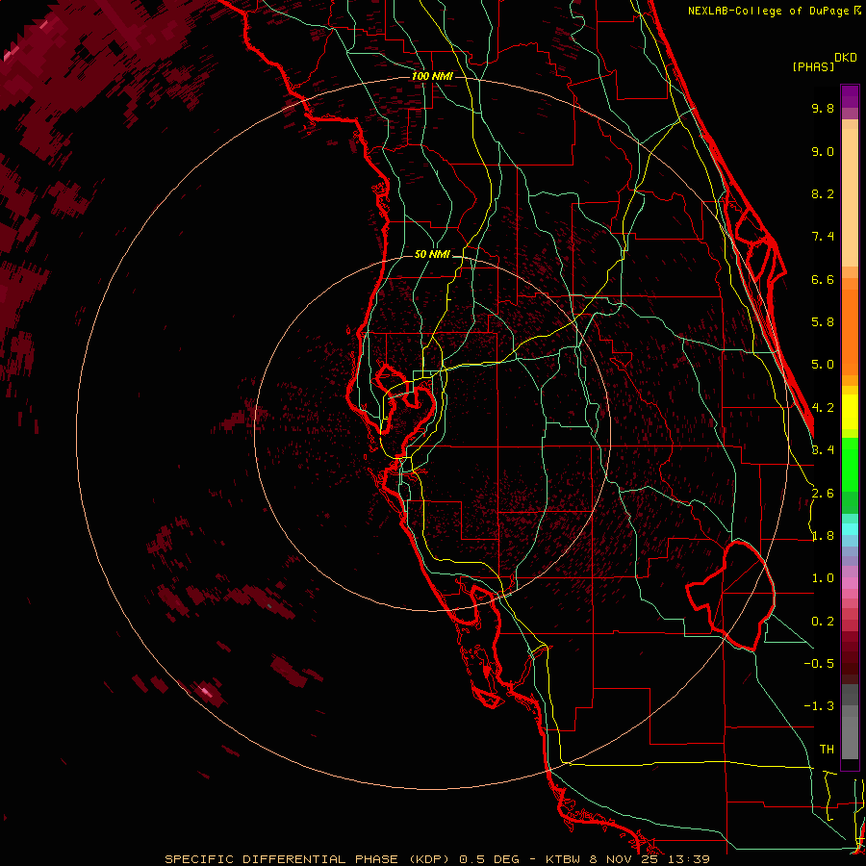Image resolution: width=866 pixels, height=866 pixels.
Task: Pick the bright yellow band of the color scale
Action: click(850, 412)
